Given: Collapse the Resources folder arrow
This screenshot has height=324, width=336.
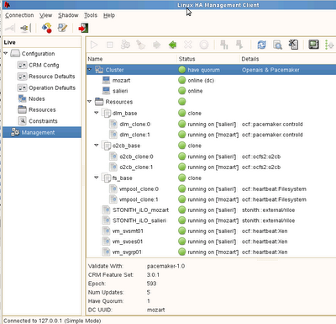Looking at the screenshot, I should pyautogui.click(x=90, y=101).
